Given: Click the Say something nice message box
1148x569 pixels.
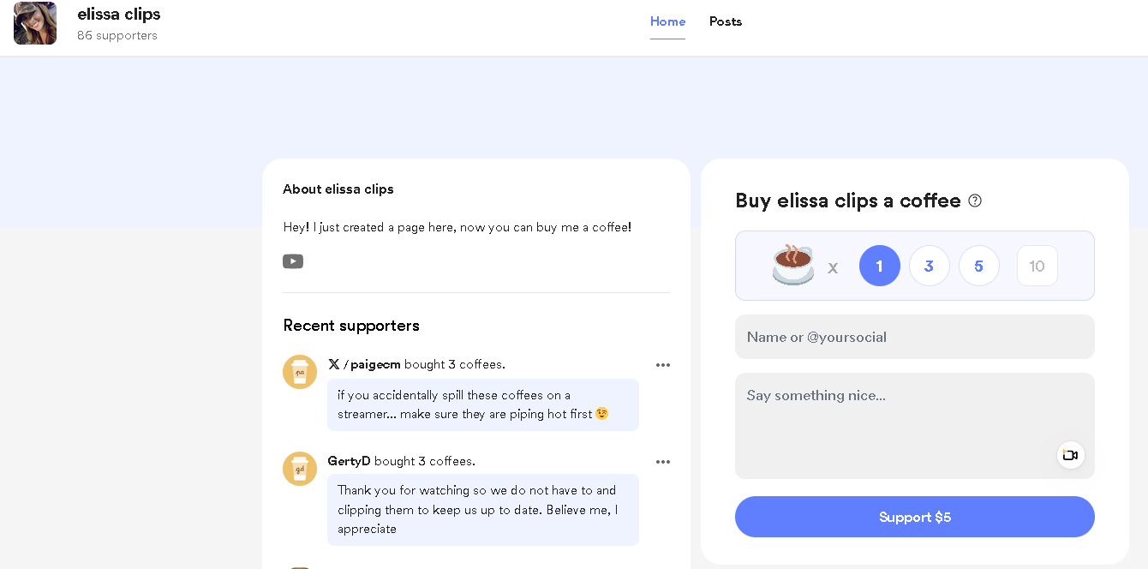Looking at the screenshot, I should [x=915, y=426].
